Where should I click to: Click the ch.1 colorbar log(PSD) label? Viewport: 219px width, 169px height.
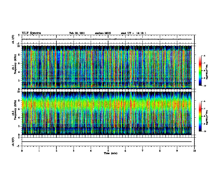(x=207, y=72)
